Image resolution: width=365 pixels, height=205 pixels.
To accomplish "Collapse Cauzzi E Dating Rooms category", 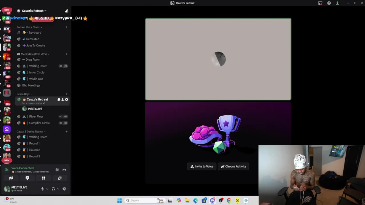I will click(31, 132).
